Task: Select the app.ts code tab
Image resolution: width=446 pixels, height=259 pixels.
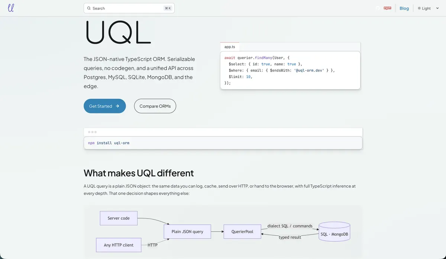Action: coord(230,47)
